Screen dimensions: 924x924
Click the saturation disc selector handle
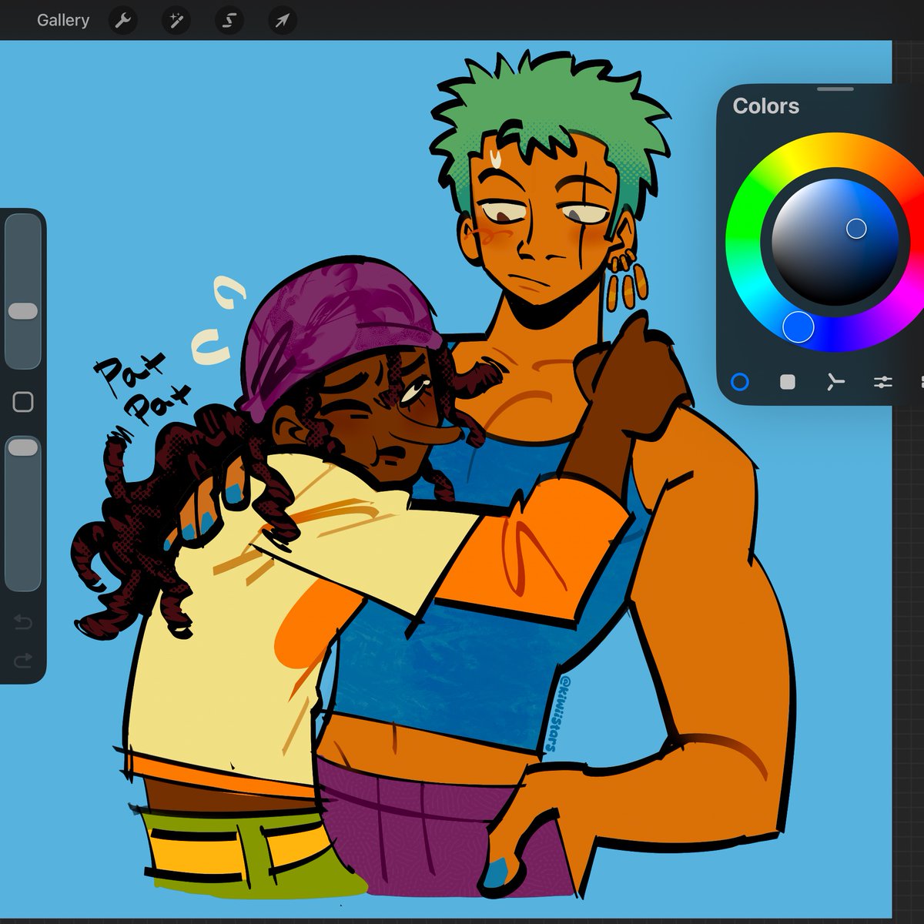pyautogui.click(x=856, y=229)
